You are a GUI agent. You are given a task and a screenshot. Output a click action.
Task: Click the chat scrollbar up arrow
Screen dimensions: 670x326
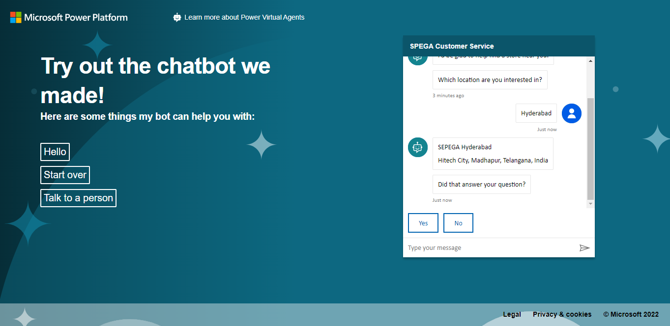click(590, 60)
